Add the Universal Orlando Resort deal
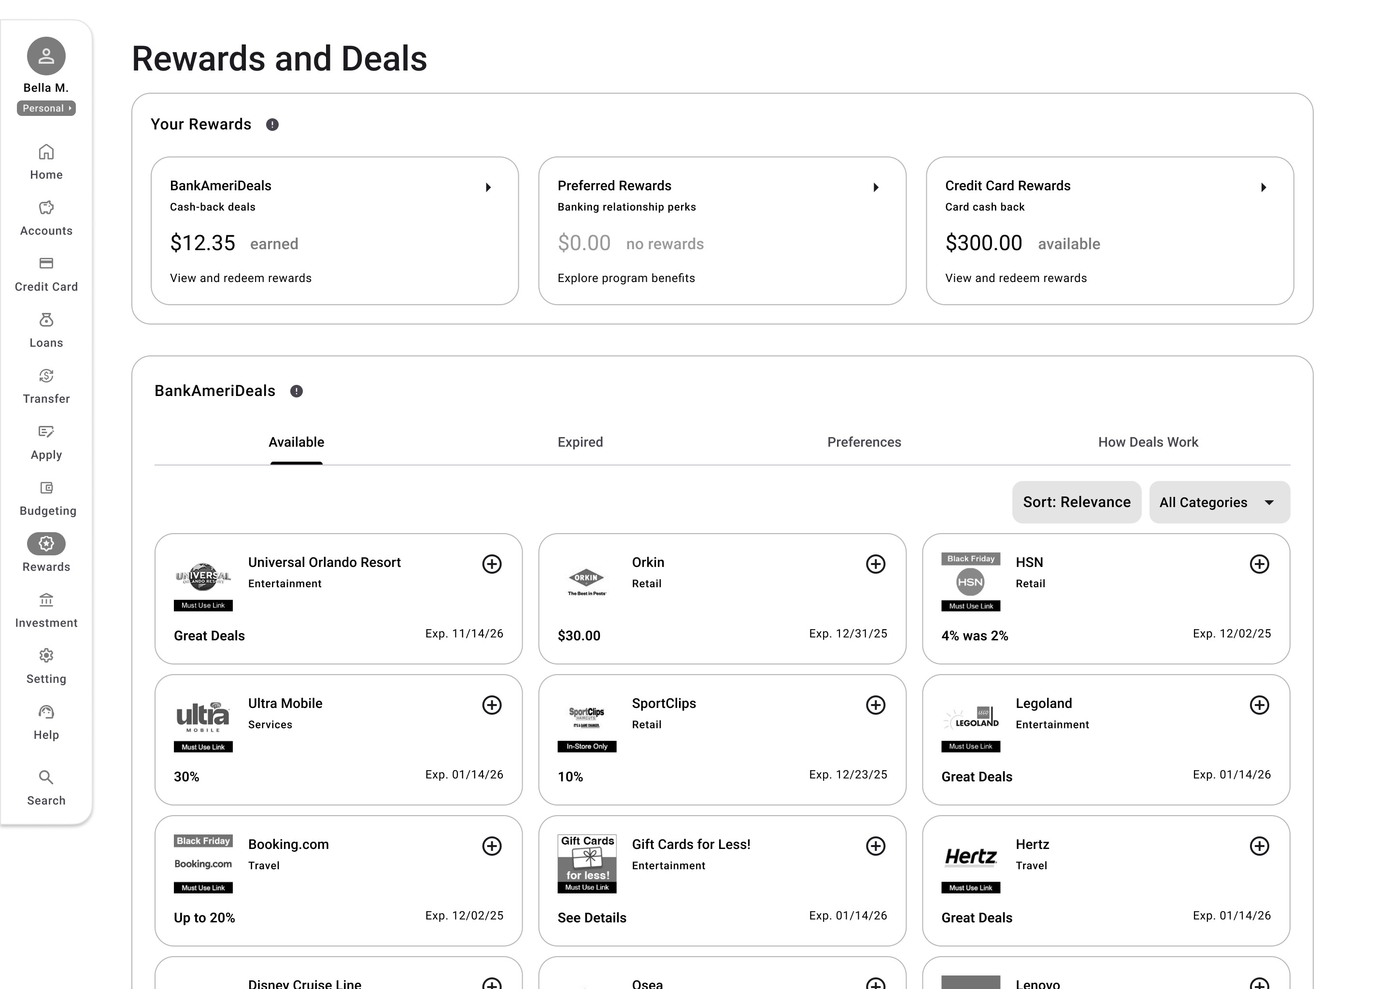 492,564
